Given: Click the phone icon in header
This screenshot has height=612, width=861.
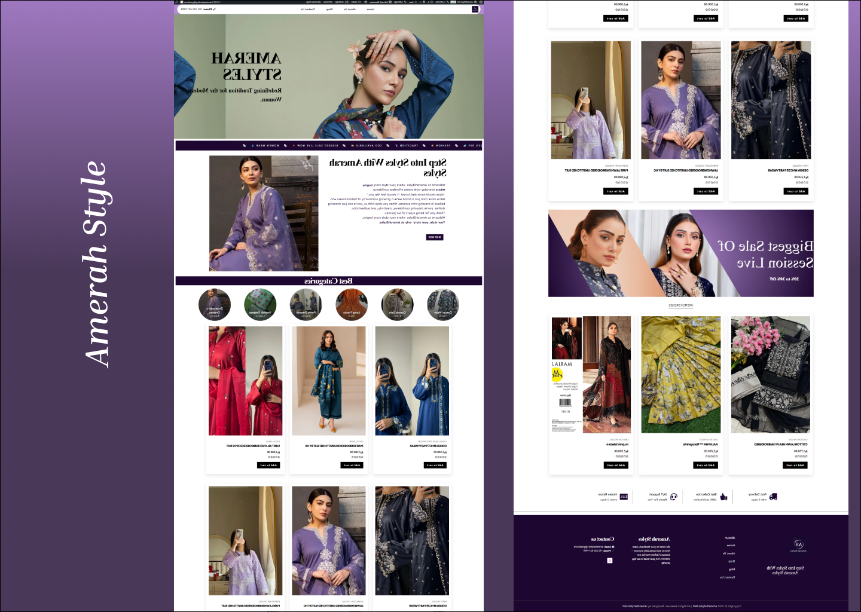Looking at the screenshot, I should [214, 10].
